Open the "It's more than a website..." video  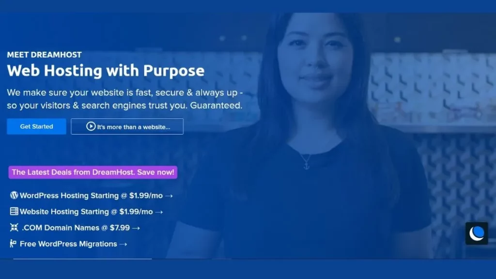pyautogui.click(x=127, y=126)
